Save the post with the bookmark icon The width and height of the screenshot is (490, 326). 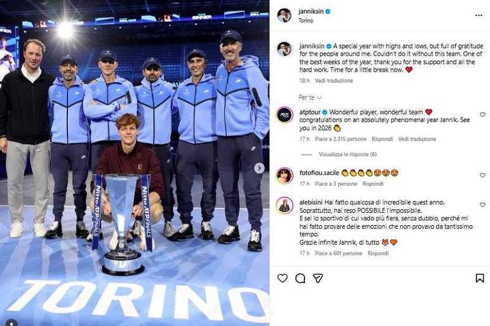point(480,278)
